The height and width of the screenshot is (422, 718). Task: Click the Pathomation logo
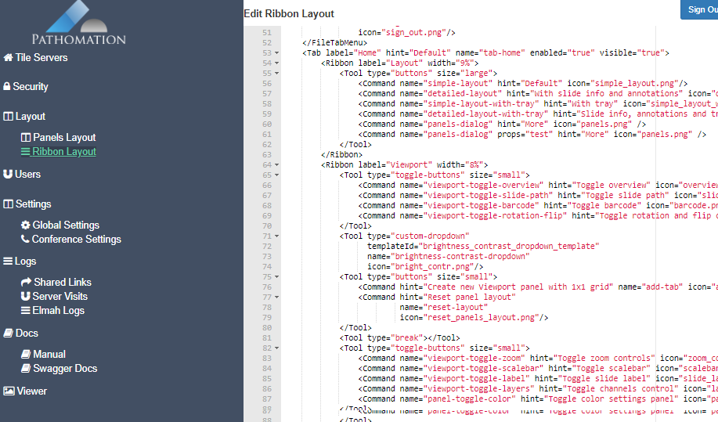point(78,23)
